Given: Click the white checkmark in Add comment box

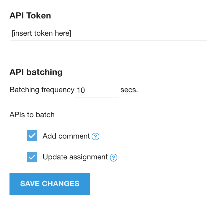Looking at the screenshot, I should 32,136.
